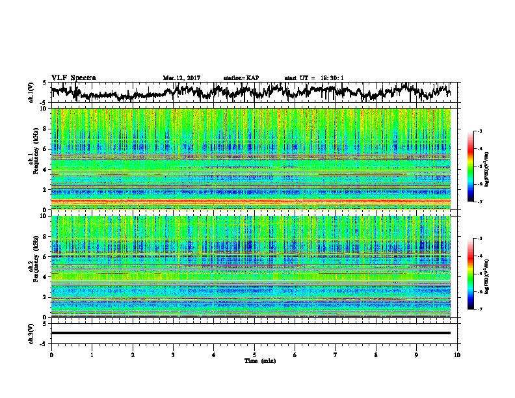Click the "-3" label on ch.1 colorbar
515x398 pixels.
coord(480,131)
